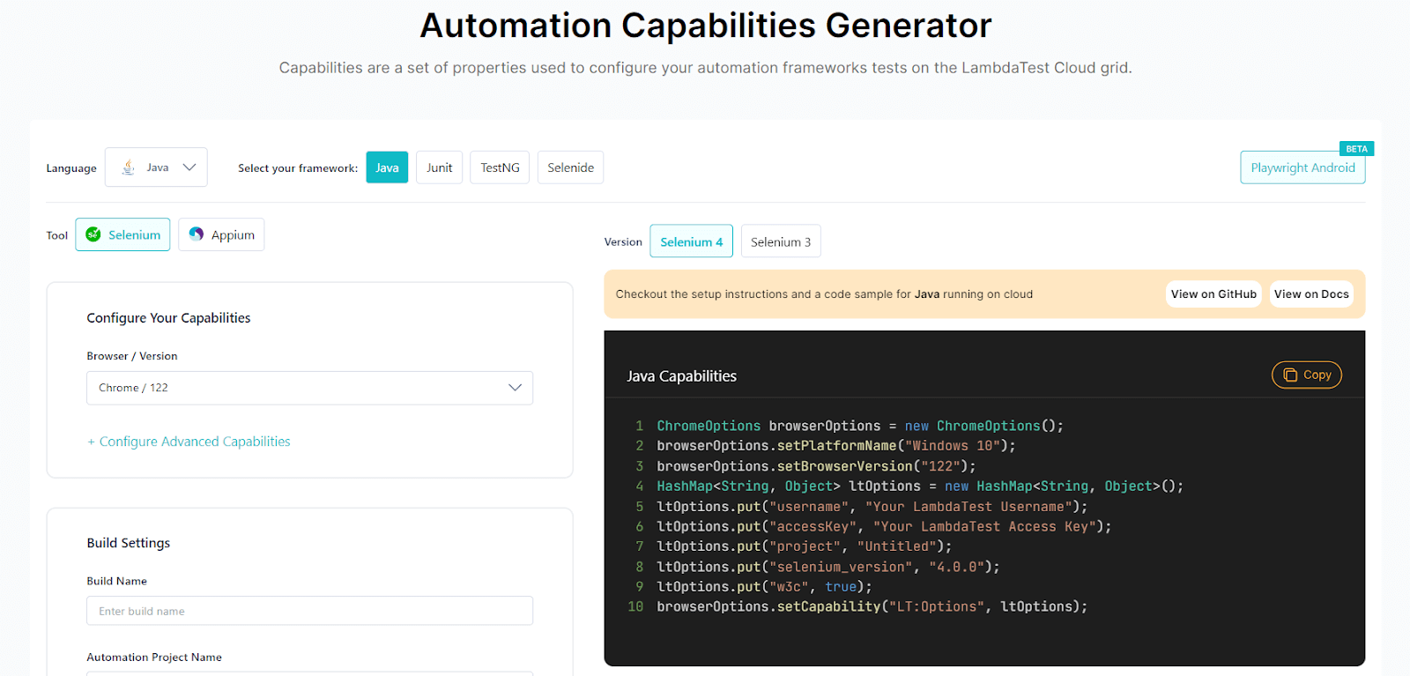Click code line setCapability("LT:Options", ltOptions)
Image resolution: width=1410 pixels, height=676 pixels.
(872, 606)
